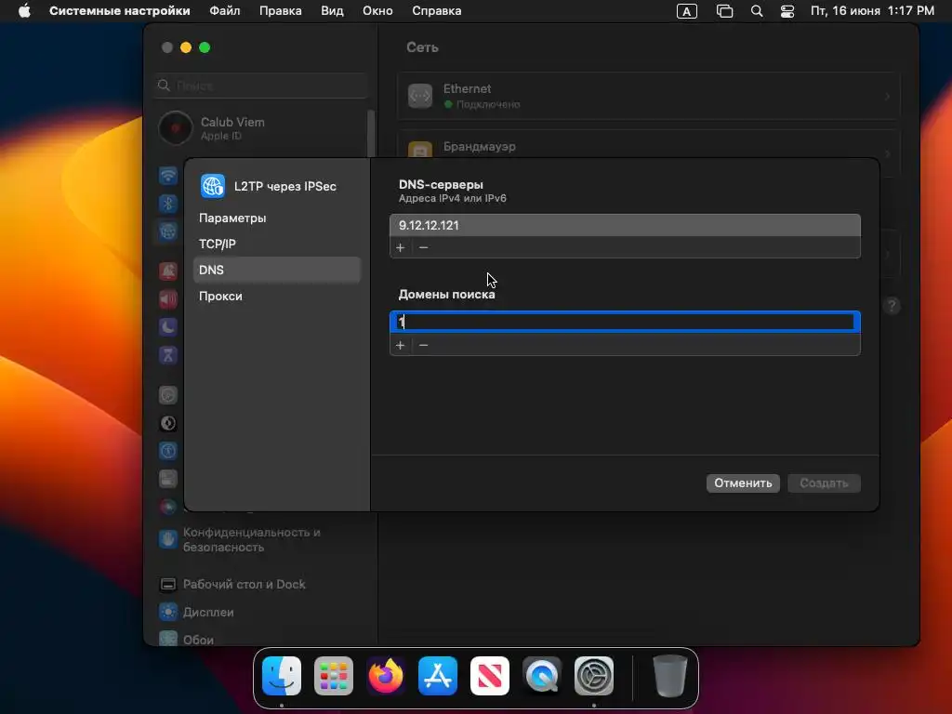Launch Firefox from the Dock
Screen dimensions: 952x714
(x=386, y=676)
